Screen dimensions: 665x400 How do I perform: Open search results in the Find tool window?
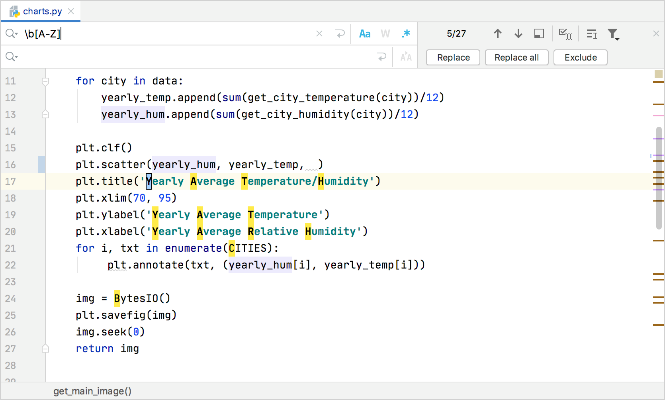tap(539, 34)
